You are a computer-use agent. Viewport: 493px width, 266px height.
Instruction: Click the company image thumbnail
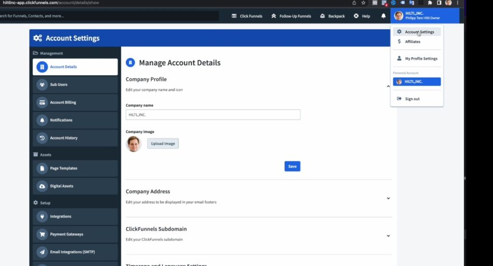[134, 144]
